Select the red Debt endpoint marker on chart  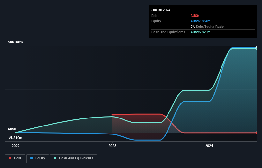(x=257, y=133)
